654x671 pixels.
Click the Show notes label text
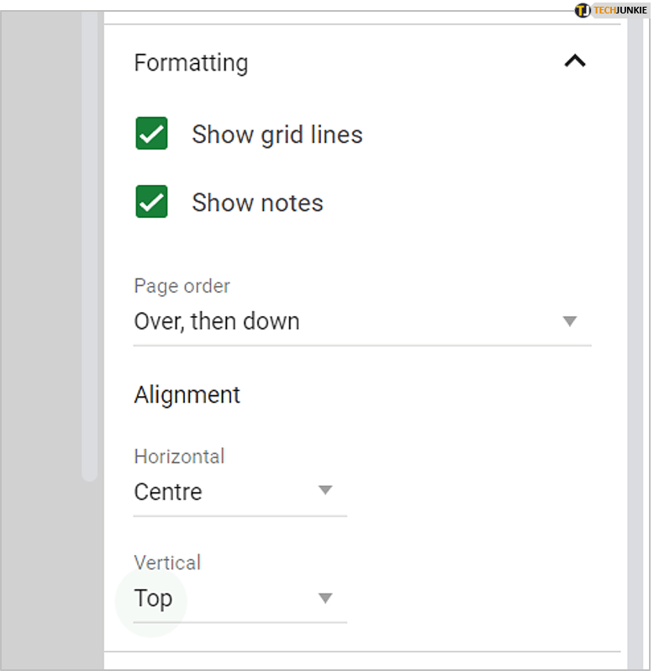(257, 203)
